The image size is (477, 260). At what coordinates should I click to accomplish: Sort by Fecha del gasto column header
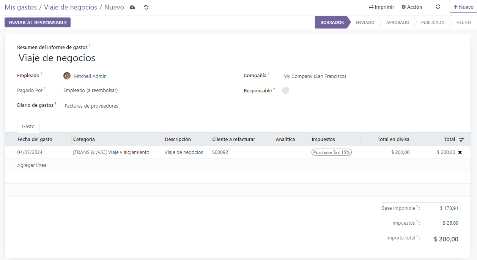tap(35, 140)
